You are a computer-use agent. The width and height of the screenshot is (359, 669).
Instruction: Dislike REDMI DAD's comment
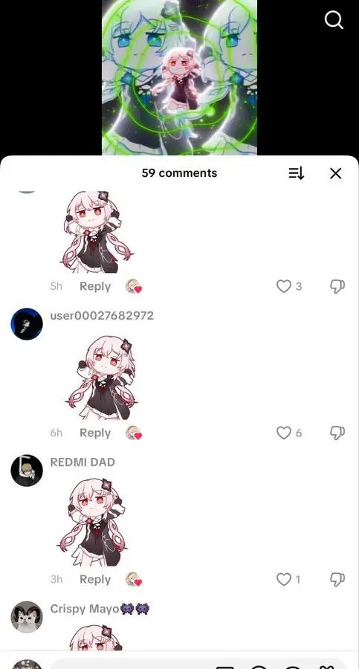click(337, 579)
